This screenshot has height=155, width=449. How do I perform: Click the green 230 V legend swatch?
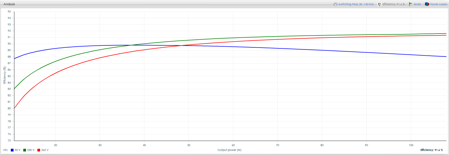25,150
